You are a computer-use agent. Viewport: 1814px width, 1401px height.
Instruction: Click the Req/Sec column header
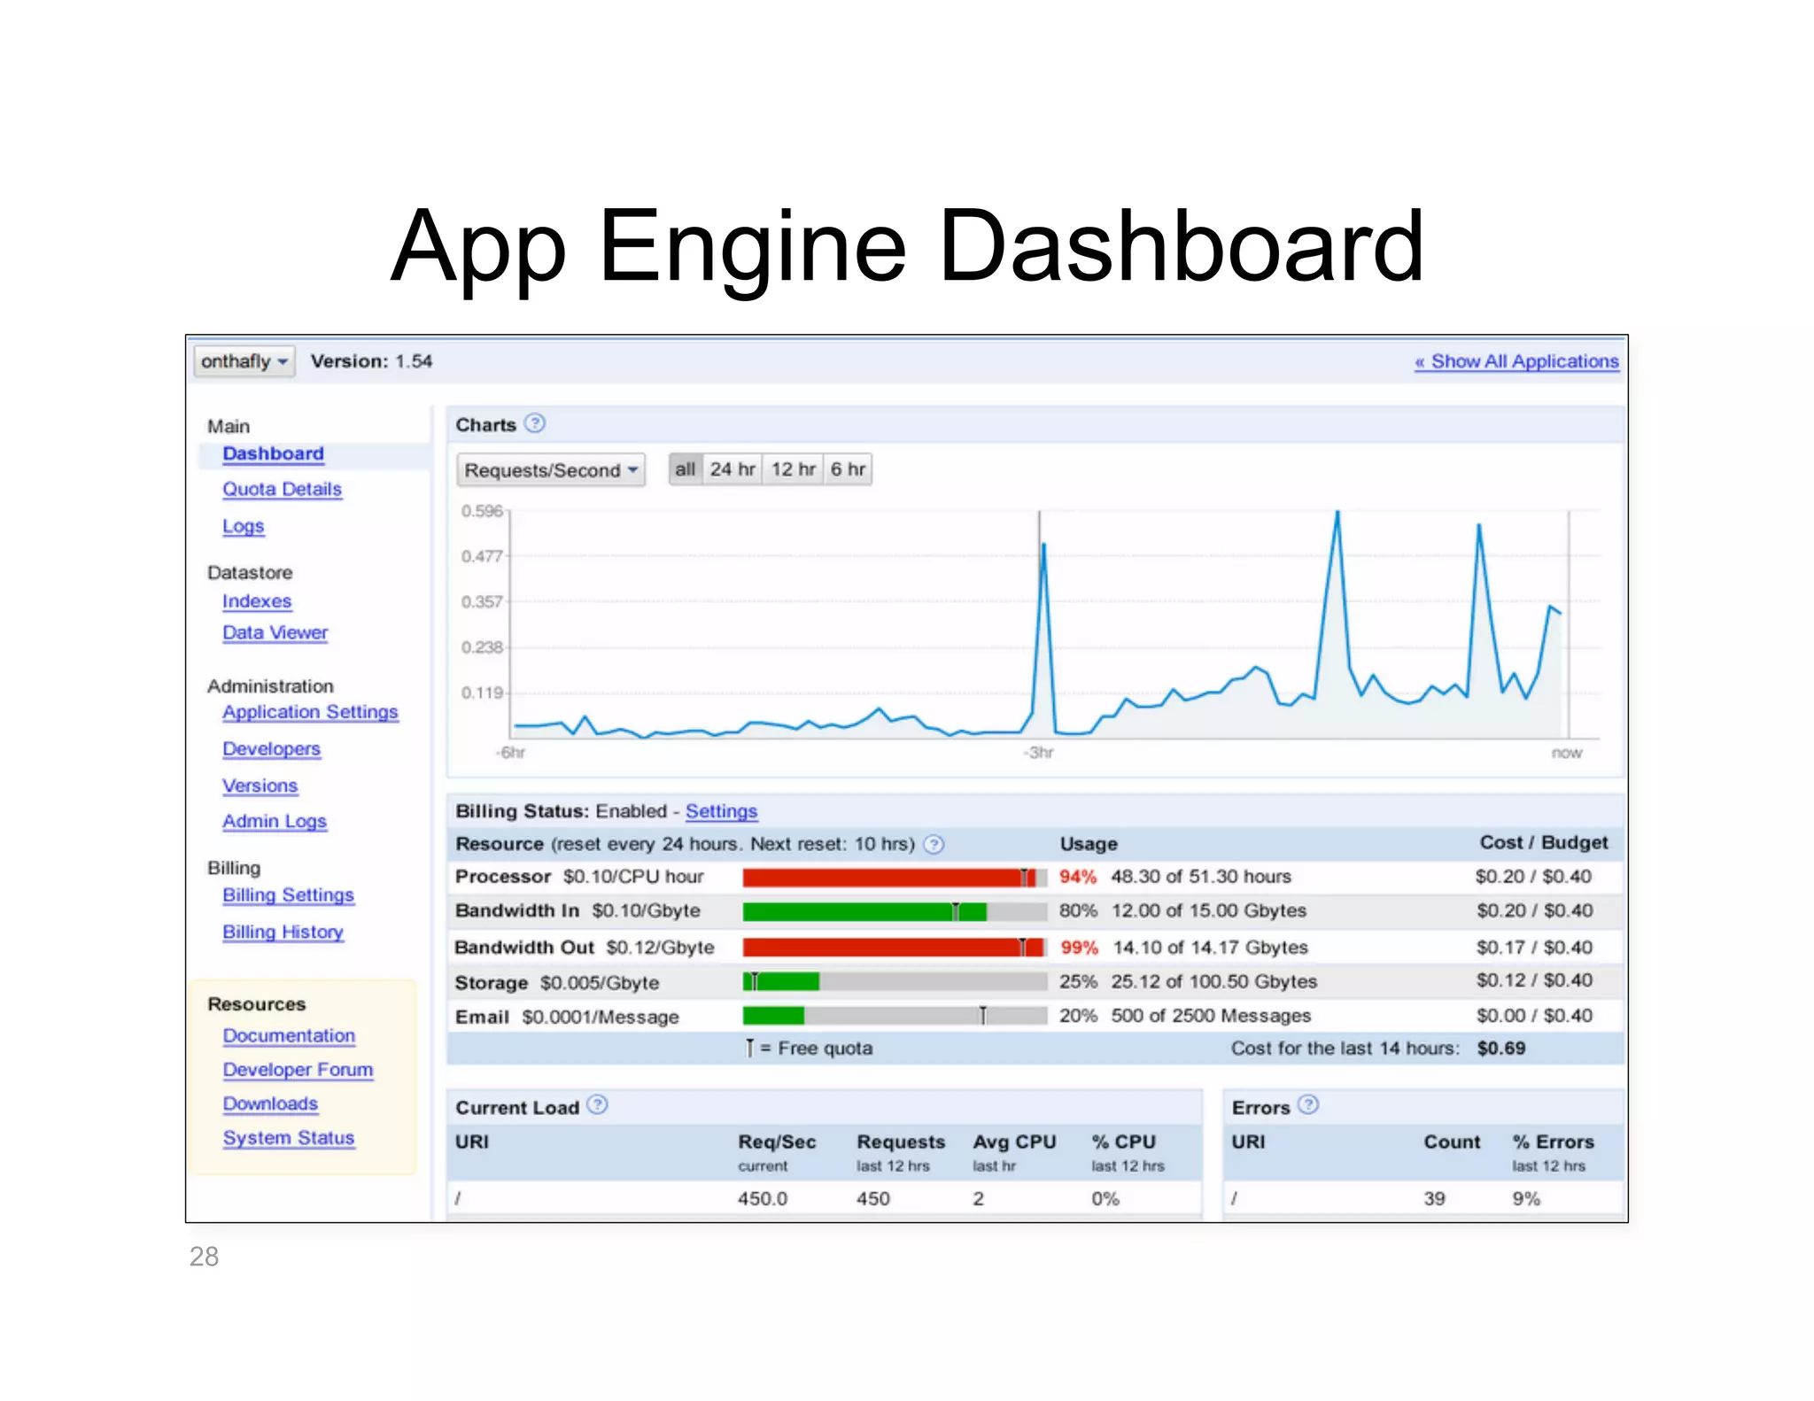pos(777,1142)
